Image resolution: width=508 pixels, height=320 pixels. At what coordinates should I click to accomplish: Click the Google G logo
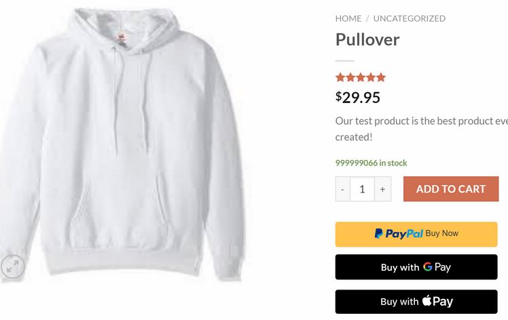click(x=428, y=266)
